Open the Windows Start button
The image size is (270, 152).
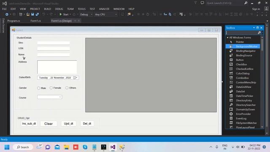(x=7, y=147)
